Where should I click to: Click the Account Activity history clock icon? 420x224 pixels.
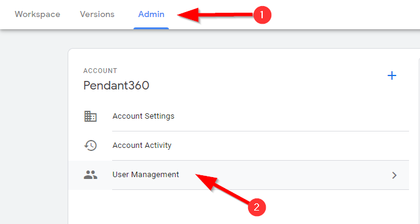[91, 145]
